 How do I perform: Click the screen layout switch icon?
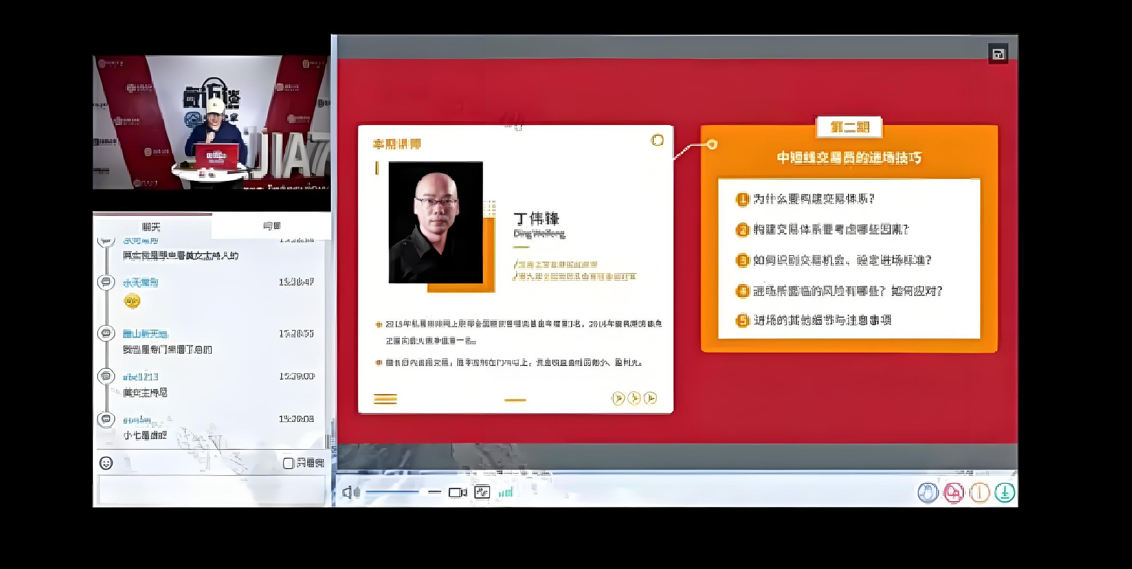tap(482, 493)
